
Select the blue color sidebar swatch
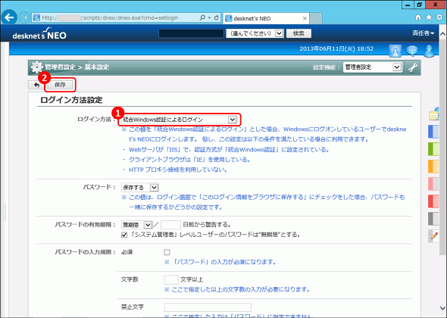coord(433,132)
